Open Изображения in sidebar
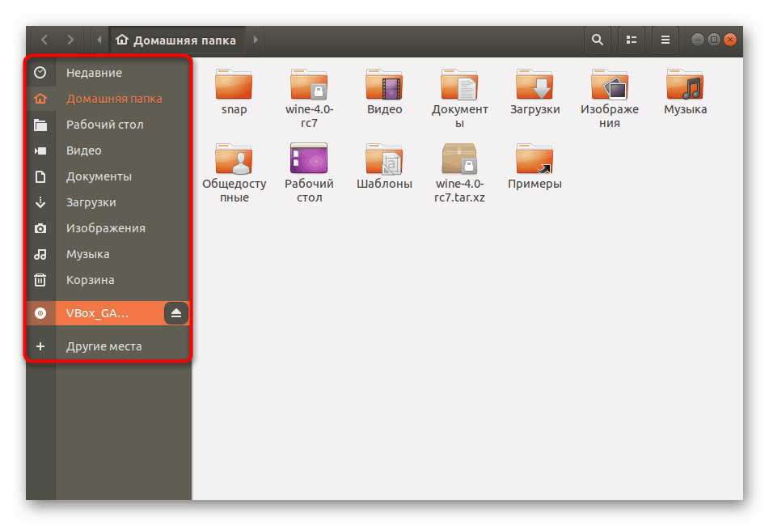Image resolution: width=769 pixels, height=526 pixels. click(108, 229)
